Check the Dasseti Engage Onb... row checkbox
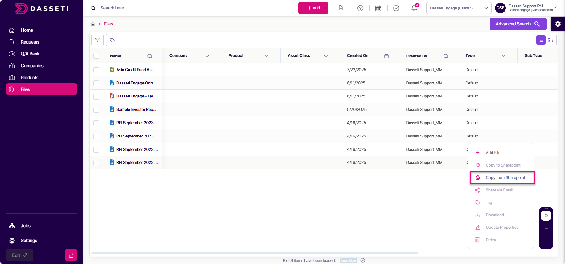This screenshot has height=264, width=565. click(96, 83)
